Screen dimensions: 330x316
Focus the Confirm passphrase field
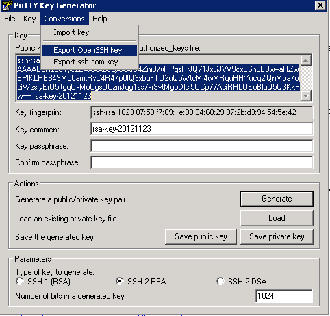tap(202, 162)
